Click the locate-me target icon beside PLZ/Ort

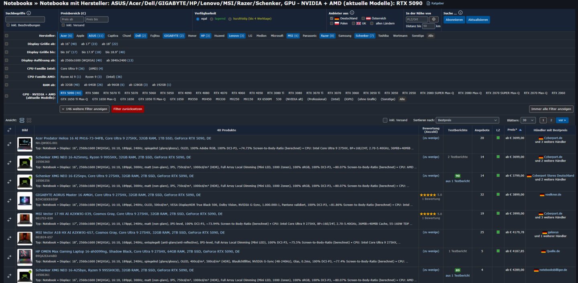[433, 19]
